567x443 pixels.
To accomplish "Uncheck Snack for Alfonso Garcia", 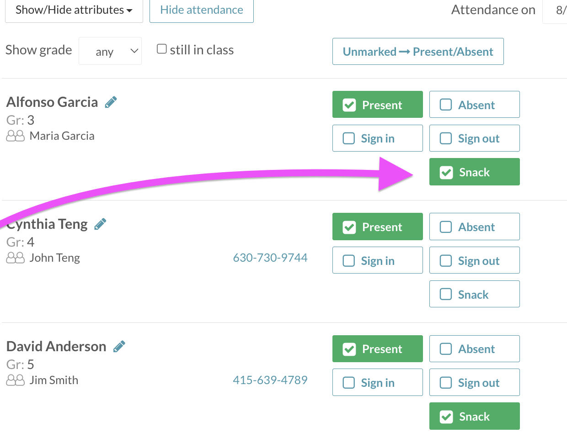I will [474, 172].
